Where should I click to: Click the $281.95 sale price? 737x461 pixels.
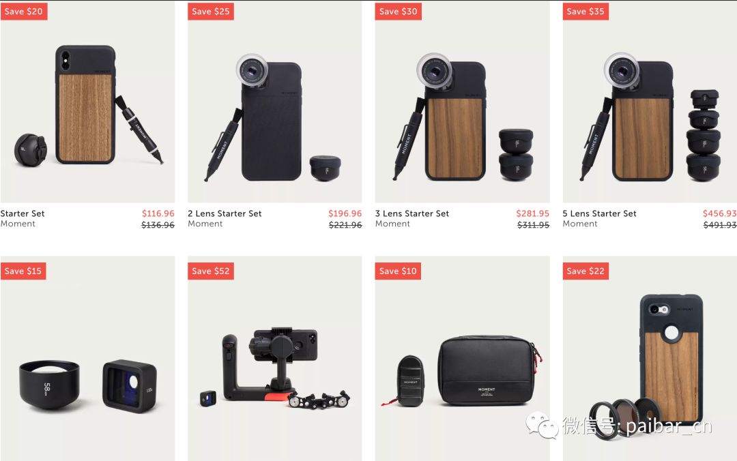[532, 213]
